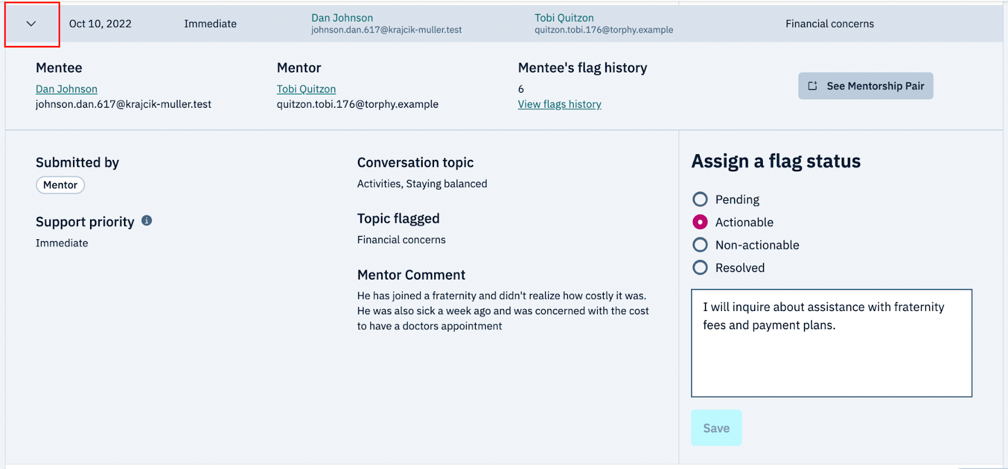1008x469 pixels.
Task: Click the Save button
Action: click(x=716, y=428)
